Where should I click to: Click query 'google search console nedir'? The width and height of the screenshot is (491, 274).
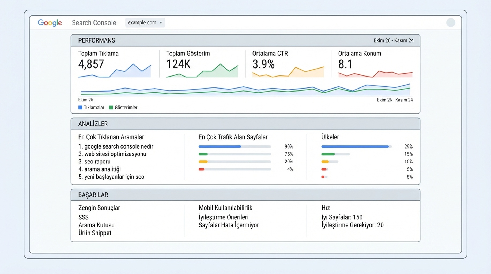coord(116,146)
